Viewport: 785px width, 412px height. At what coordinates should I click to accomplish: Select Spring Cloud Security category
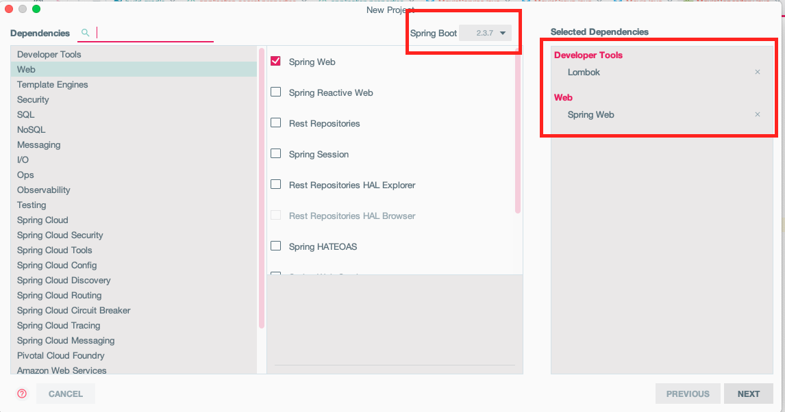click(x=134, y=235)
